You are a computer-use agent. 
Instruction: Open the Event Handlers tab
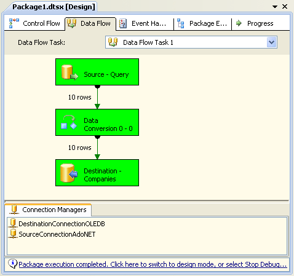145,23
